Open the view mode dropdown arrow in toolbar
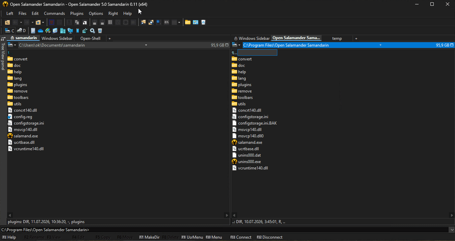455x241 pixels. click(x=179, y=22)
